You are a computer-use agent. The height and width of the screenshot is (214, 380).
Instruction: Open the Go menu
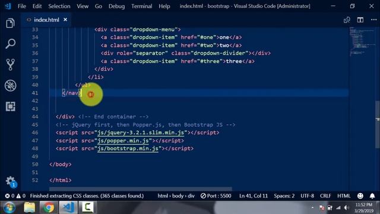click(x=99, y=6)
